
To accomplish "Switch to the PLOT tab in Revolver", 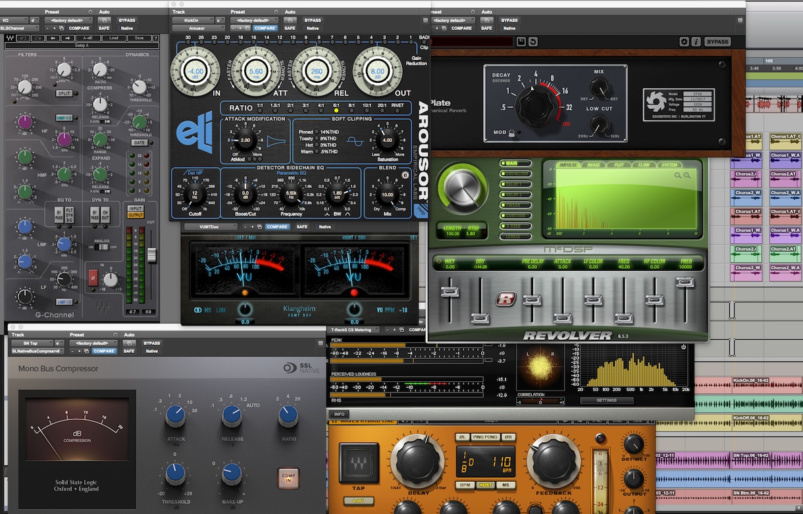I will point(619,165).
